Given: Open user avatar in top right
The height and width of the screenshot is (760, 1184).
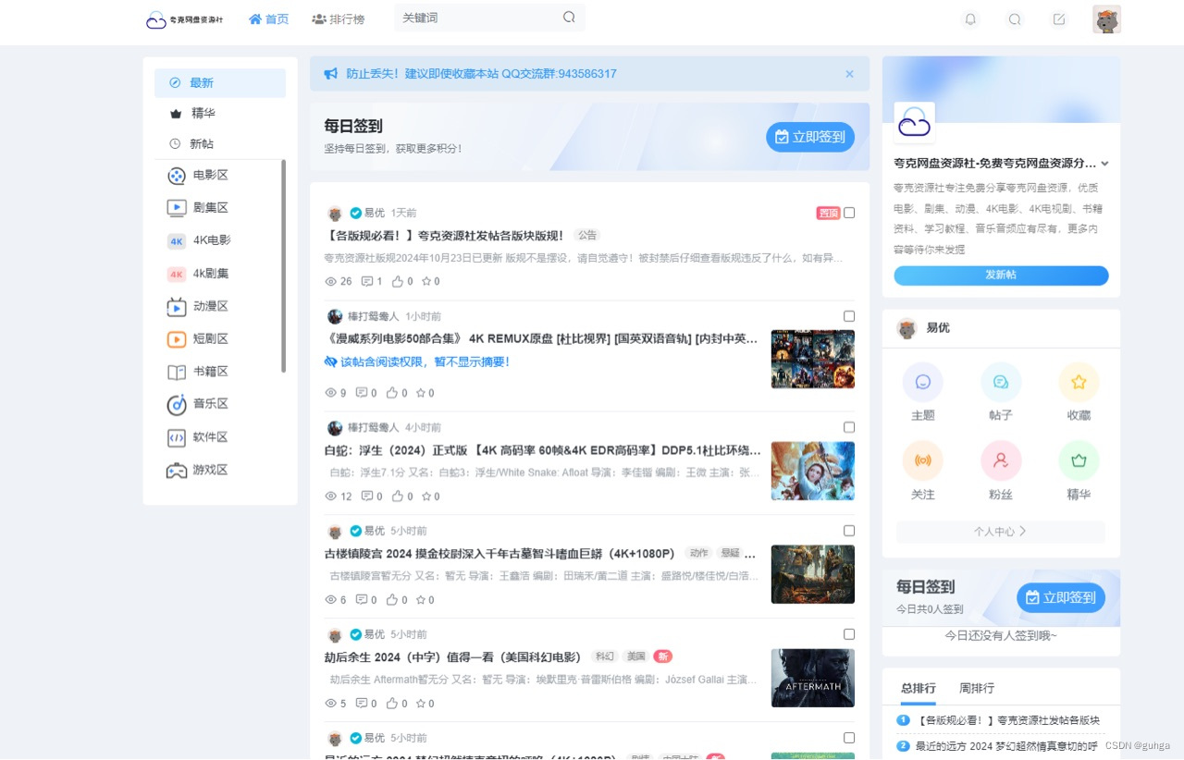Looking at the screenshot, I should [1107, 19].
